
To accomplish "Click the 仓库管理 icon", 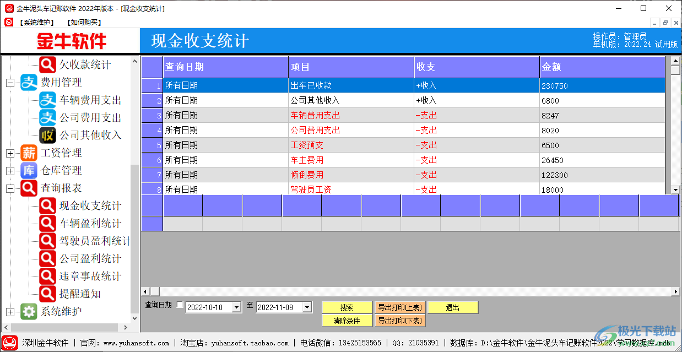I will tap(29, 171).
